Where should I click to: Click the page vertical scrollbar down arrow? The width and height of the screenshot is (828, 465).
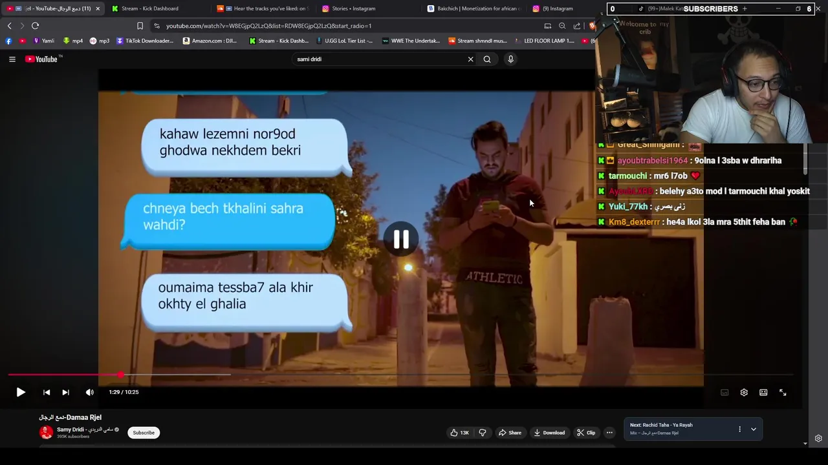click(x=805, y=444)
